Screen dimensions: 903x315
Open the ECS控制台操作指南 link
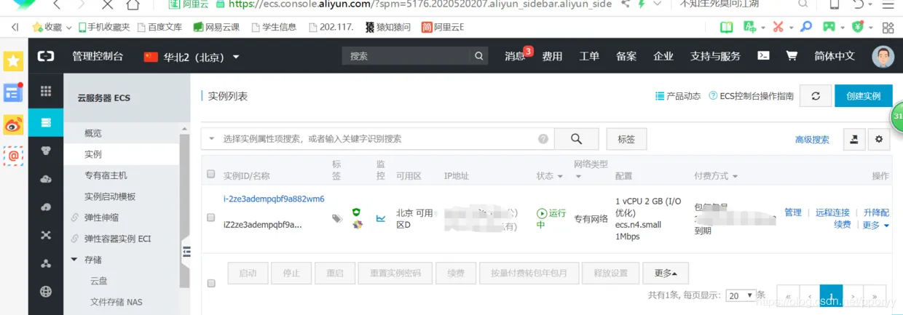click(752, 96)
